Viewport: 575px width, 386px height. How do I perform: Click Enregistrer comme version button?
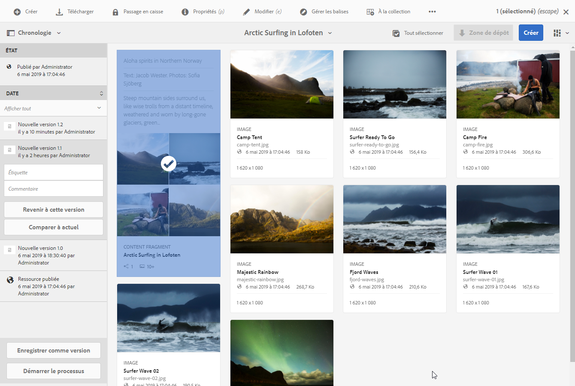click(54, 350)
